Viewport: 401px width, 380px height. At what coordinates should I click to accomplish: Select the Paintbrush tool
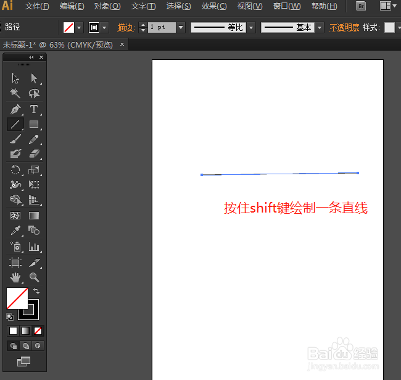coord(15,139)
